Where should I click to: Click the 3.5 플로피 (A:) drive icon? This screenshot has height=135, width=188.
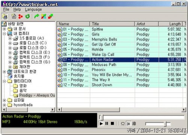click(x=15, y=38)
